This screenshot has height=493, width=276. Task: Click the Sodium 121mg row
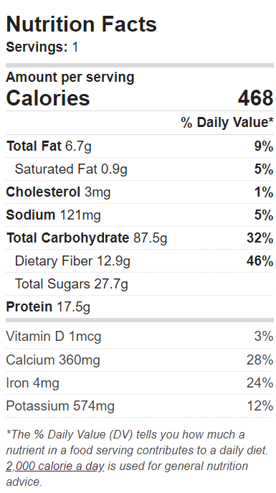click(x=140, y=215)
